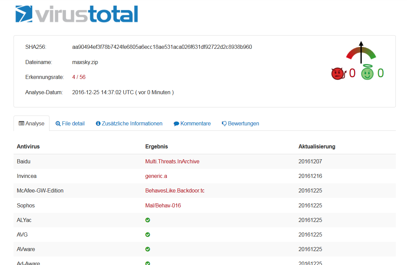
Task: Click the info icon beside Zusätzliche Informationen
Action: click(98, 124)
